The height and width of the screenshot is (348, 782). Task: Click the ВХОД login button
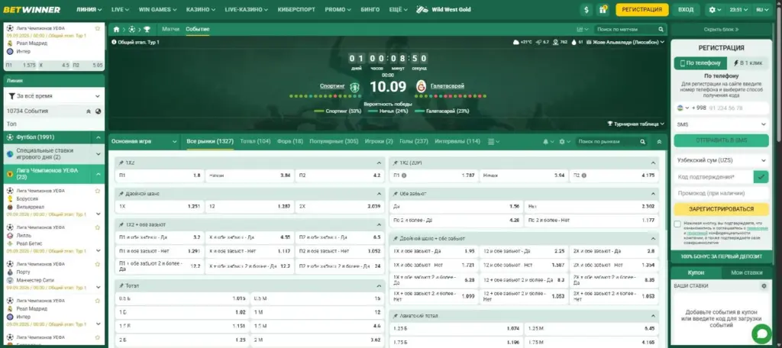tap(686, 9)
